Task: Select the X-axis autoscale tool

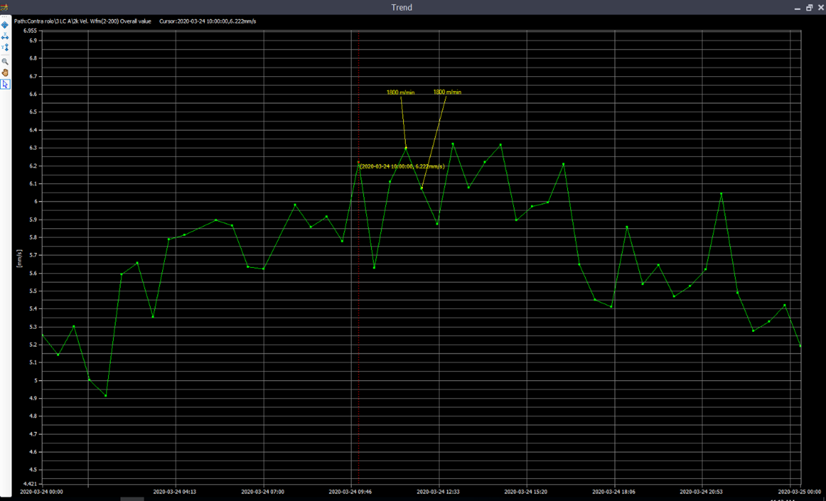Action: point(5,36)
